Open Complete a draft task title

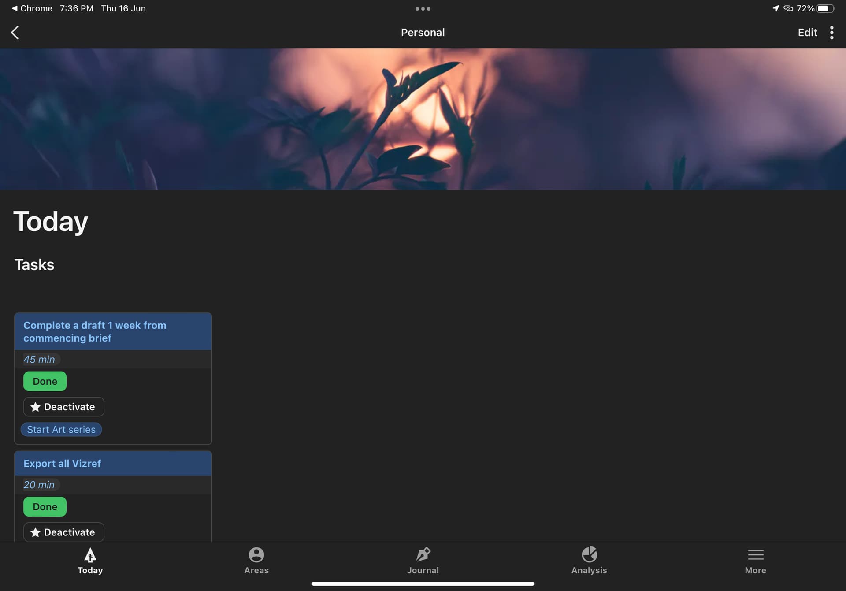point(95,331)
